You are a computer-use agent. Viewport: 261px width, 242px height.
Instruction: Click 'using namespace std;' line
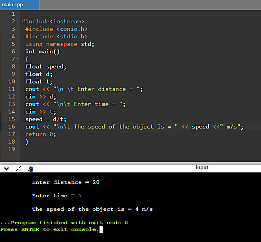(x=60, y=44)
